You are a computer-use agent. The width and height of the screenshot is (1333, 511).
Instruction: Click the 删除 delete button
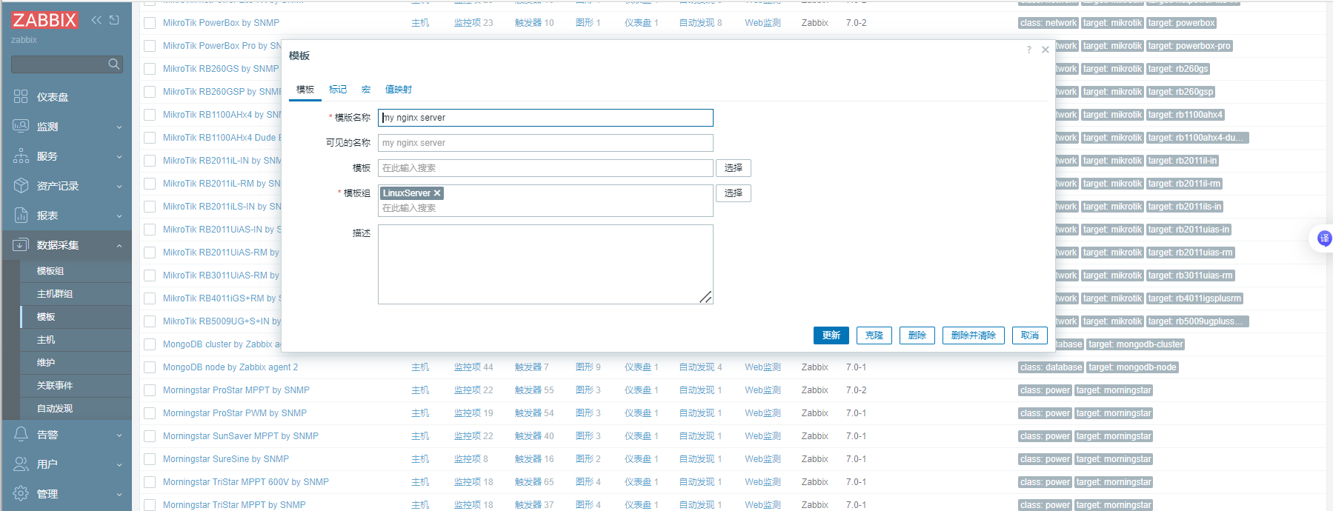917,335
